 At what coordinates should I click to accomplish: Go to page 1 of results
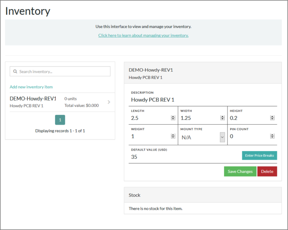click(x=60, y=120)
